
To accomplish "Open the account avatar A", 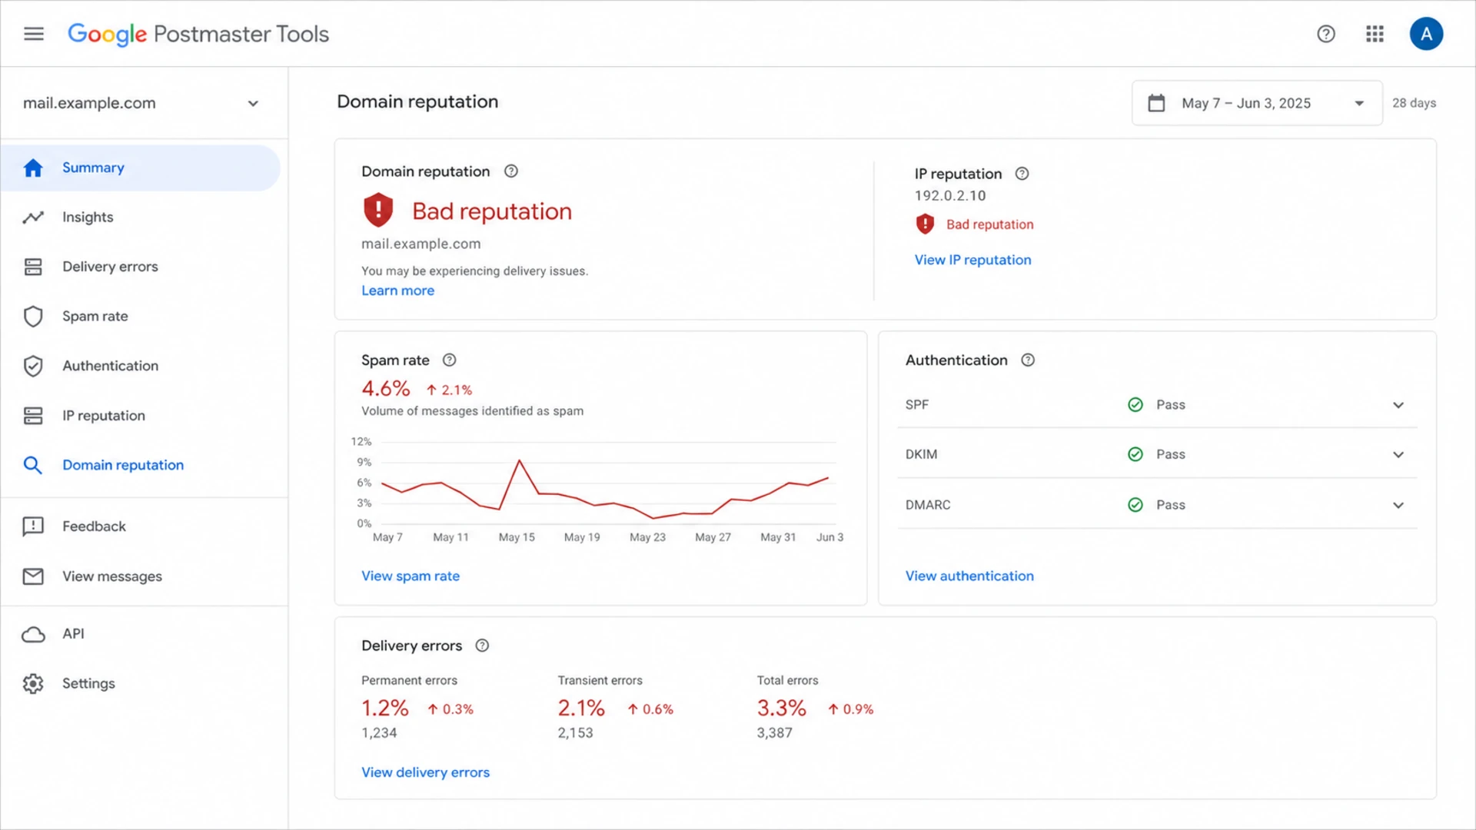I will pyautogui.click(x=1426, y=34).
